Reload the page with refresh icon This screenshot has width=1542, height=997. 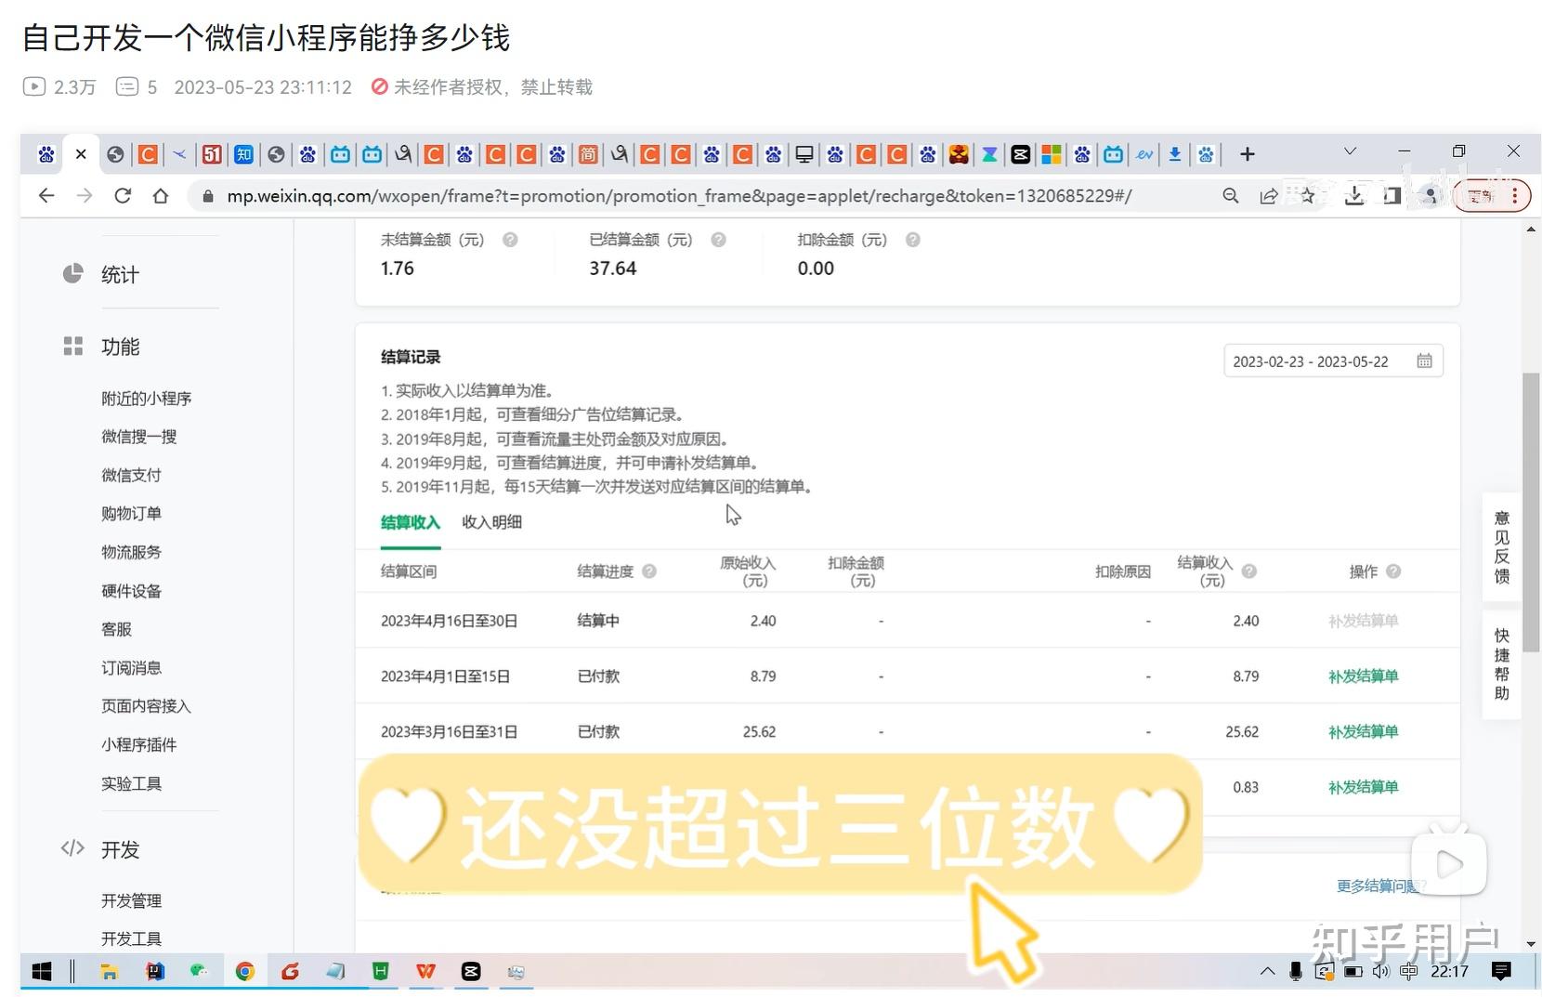tap(123, 196)
